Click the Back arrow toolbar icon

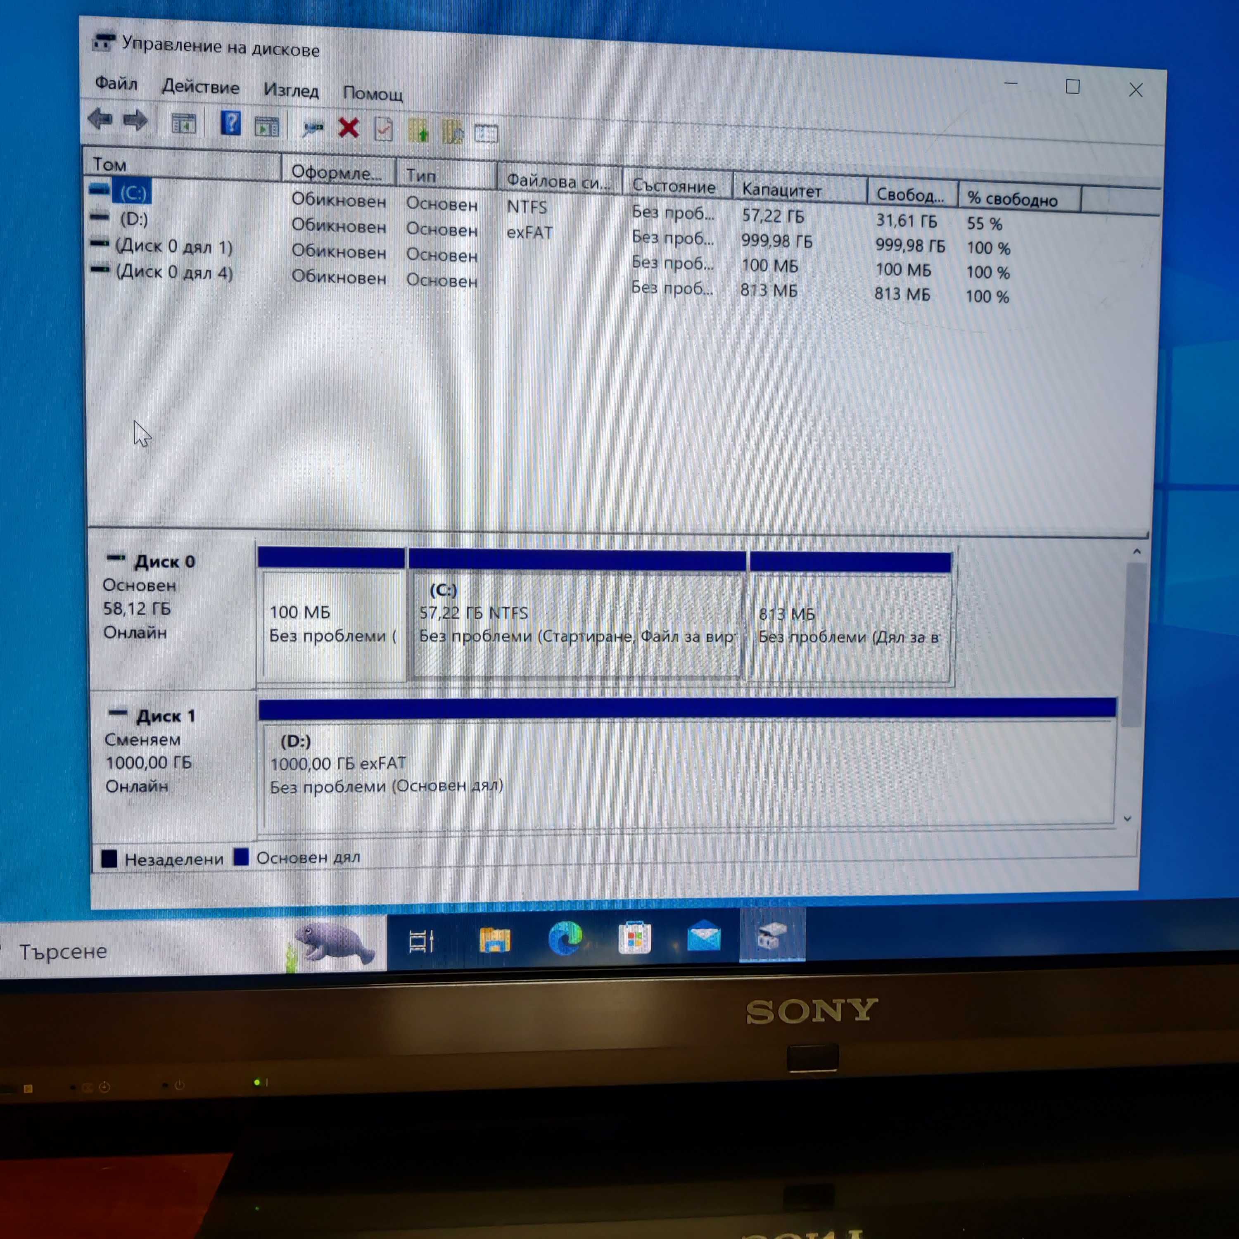coord(100,119)
